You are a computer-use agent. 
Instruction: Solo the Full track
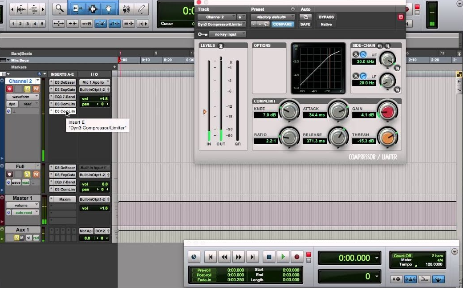27,174
